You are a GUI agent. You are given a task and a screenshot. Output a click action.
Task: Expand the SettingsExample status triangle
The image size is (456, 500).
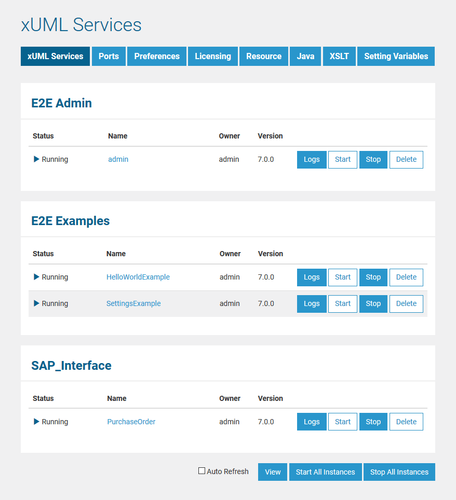point(36,303)
